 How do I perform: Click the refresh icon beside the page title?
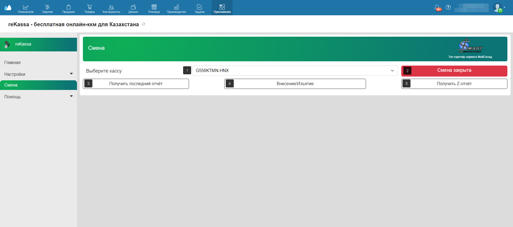[144, 24]
